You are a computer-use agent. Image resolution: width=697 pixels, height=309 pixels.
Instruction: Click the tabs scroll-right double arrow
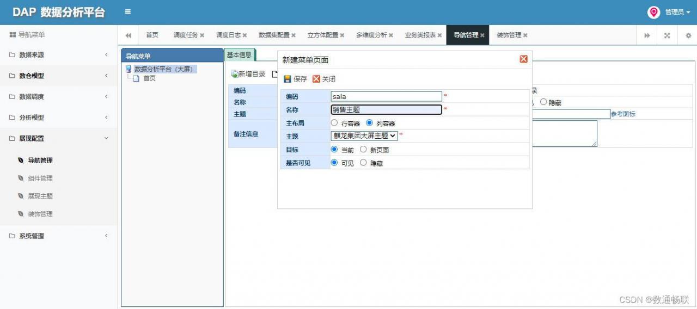pyautogui.click(x=647, y=35)
